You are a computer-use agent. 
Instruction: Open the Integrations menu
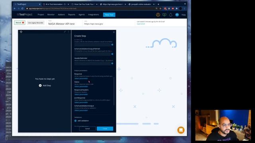94,15
